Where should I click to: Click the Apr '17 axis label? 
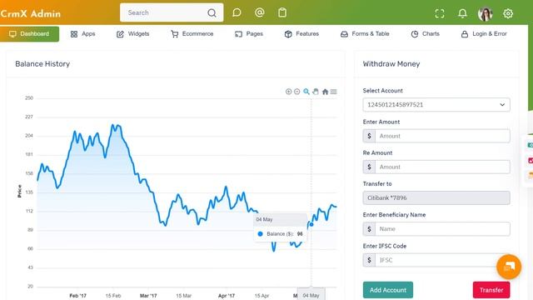point(227,296)
